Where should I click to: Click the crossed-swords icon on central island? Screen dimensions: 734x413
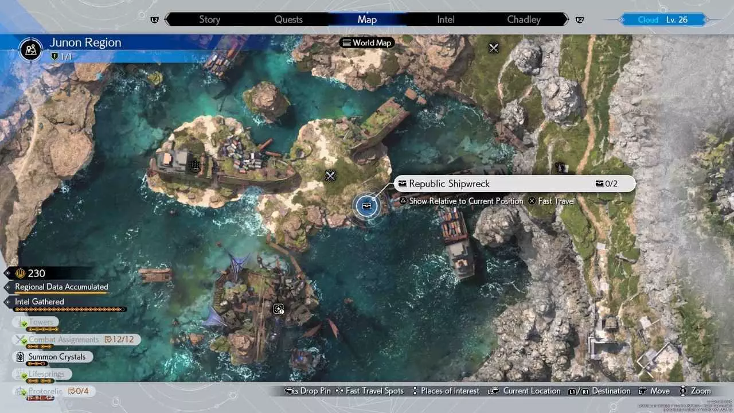coord(330,176)
